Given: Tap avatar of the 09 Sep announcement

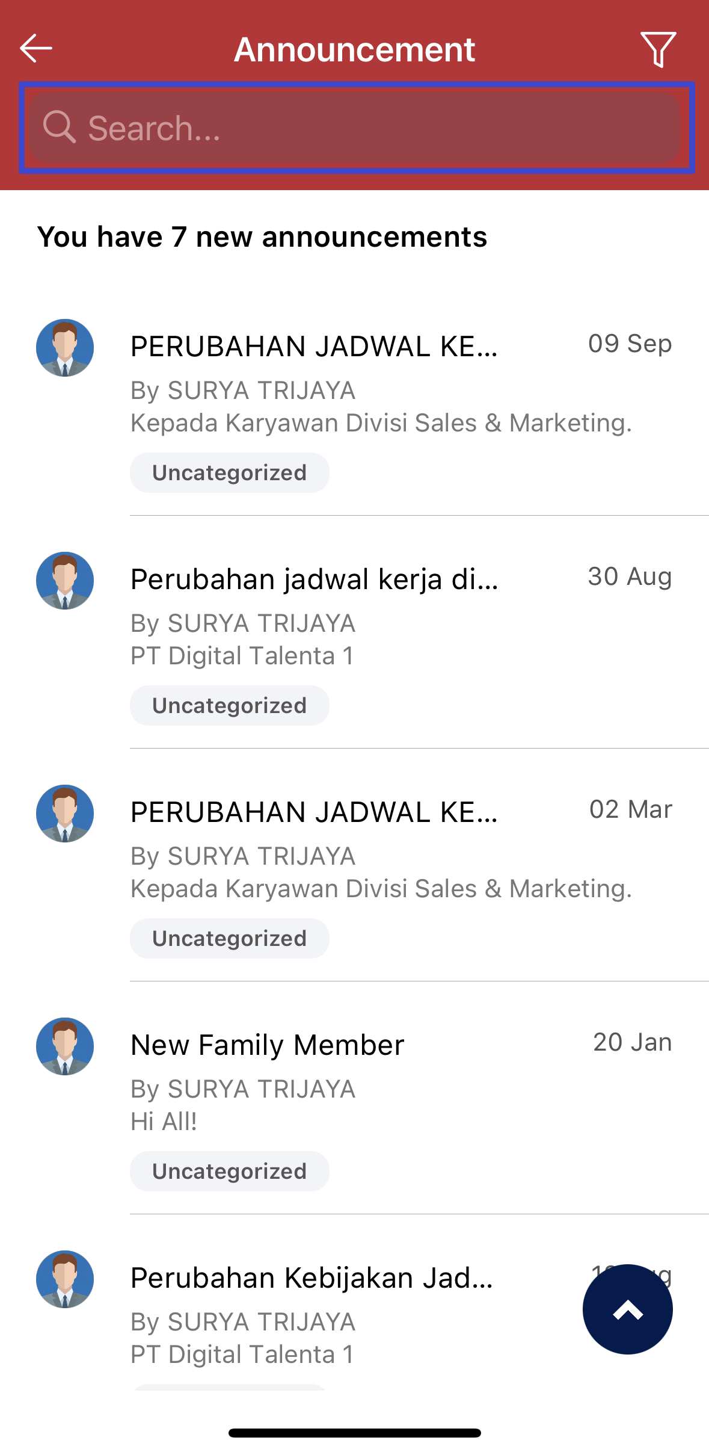Looking at the screenshot, I should (65, 348).
